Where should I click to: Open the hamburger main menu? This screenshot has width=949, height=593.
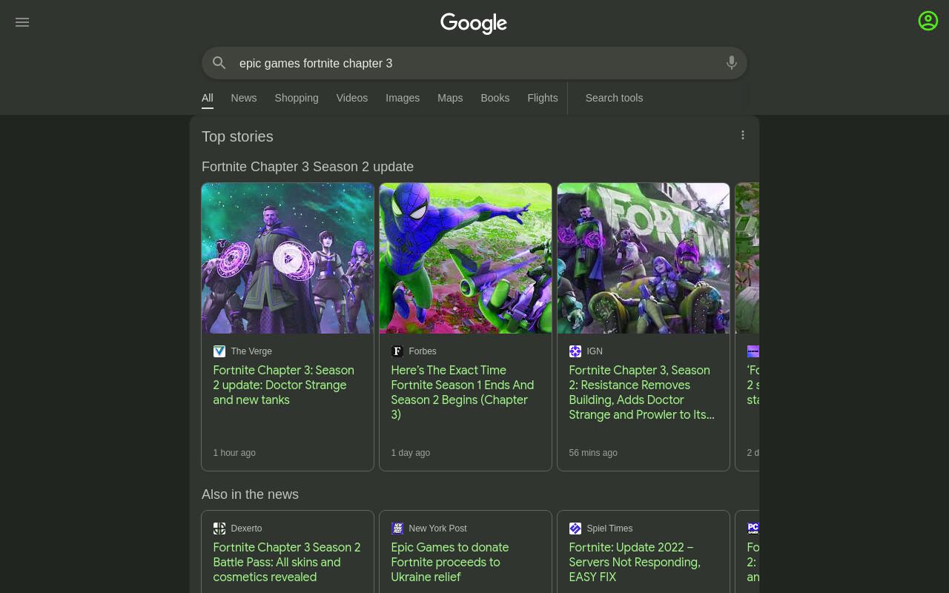click(x=22, y=22)
